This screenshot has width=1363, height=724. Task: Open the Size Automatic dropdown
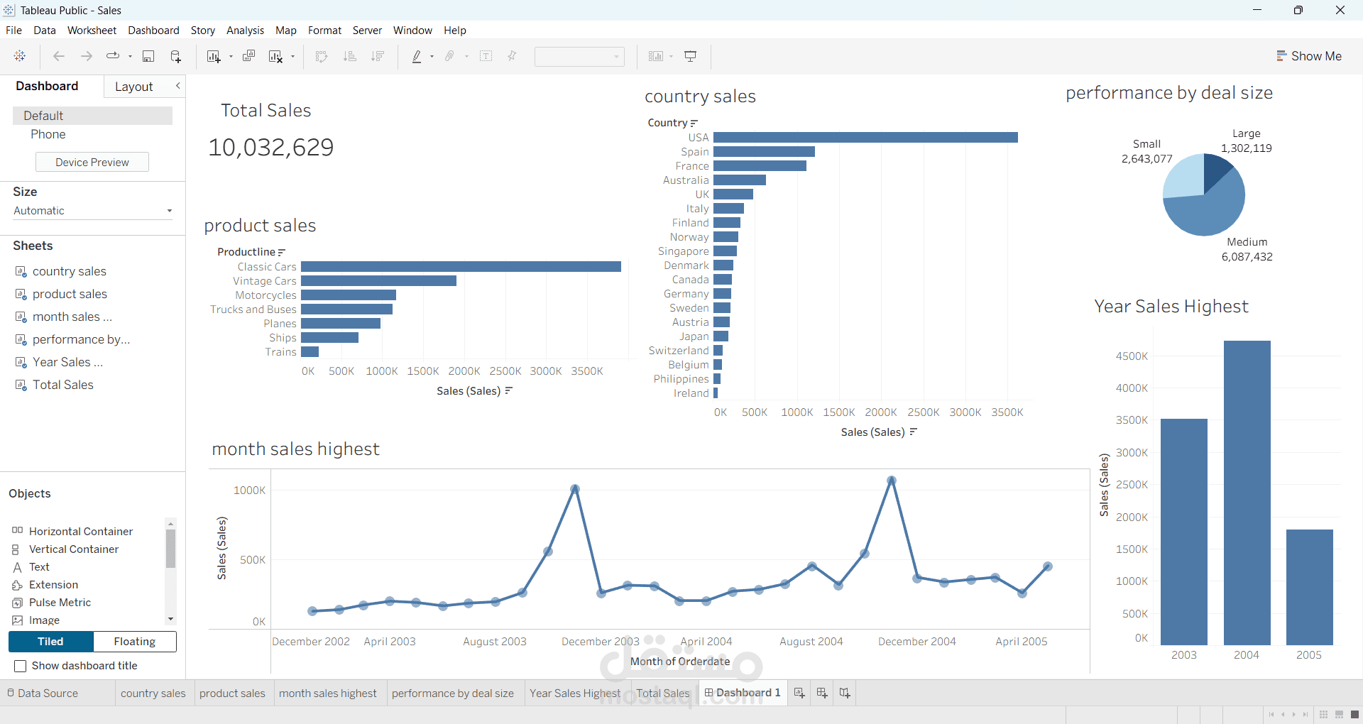click(x=92, y=211)
